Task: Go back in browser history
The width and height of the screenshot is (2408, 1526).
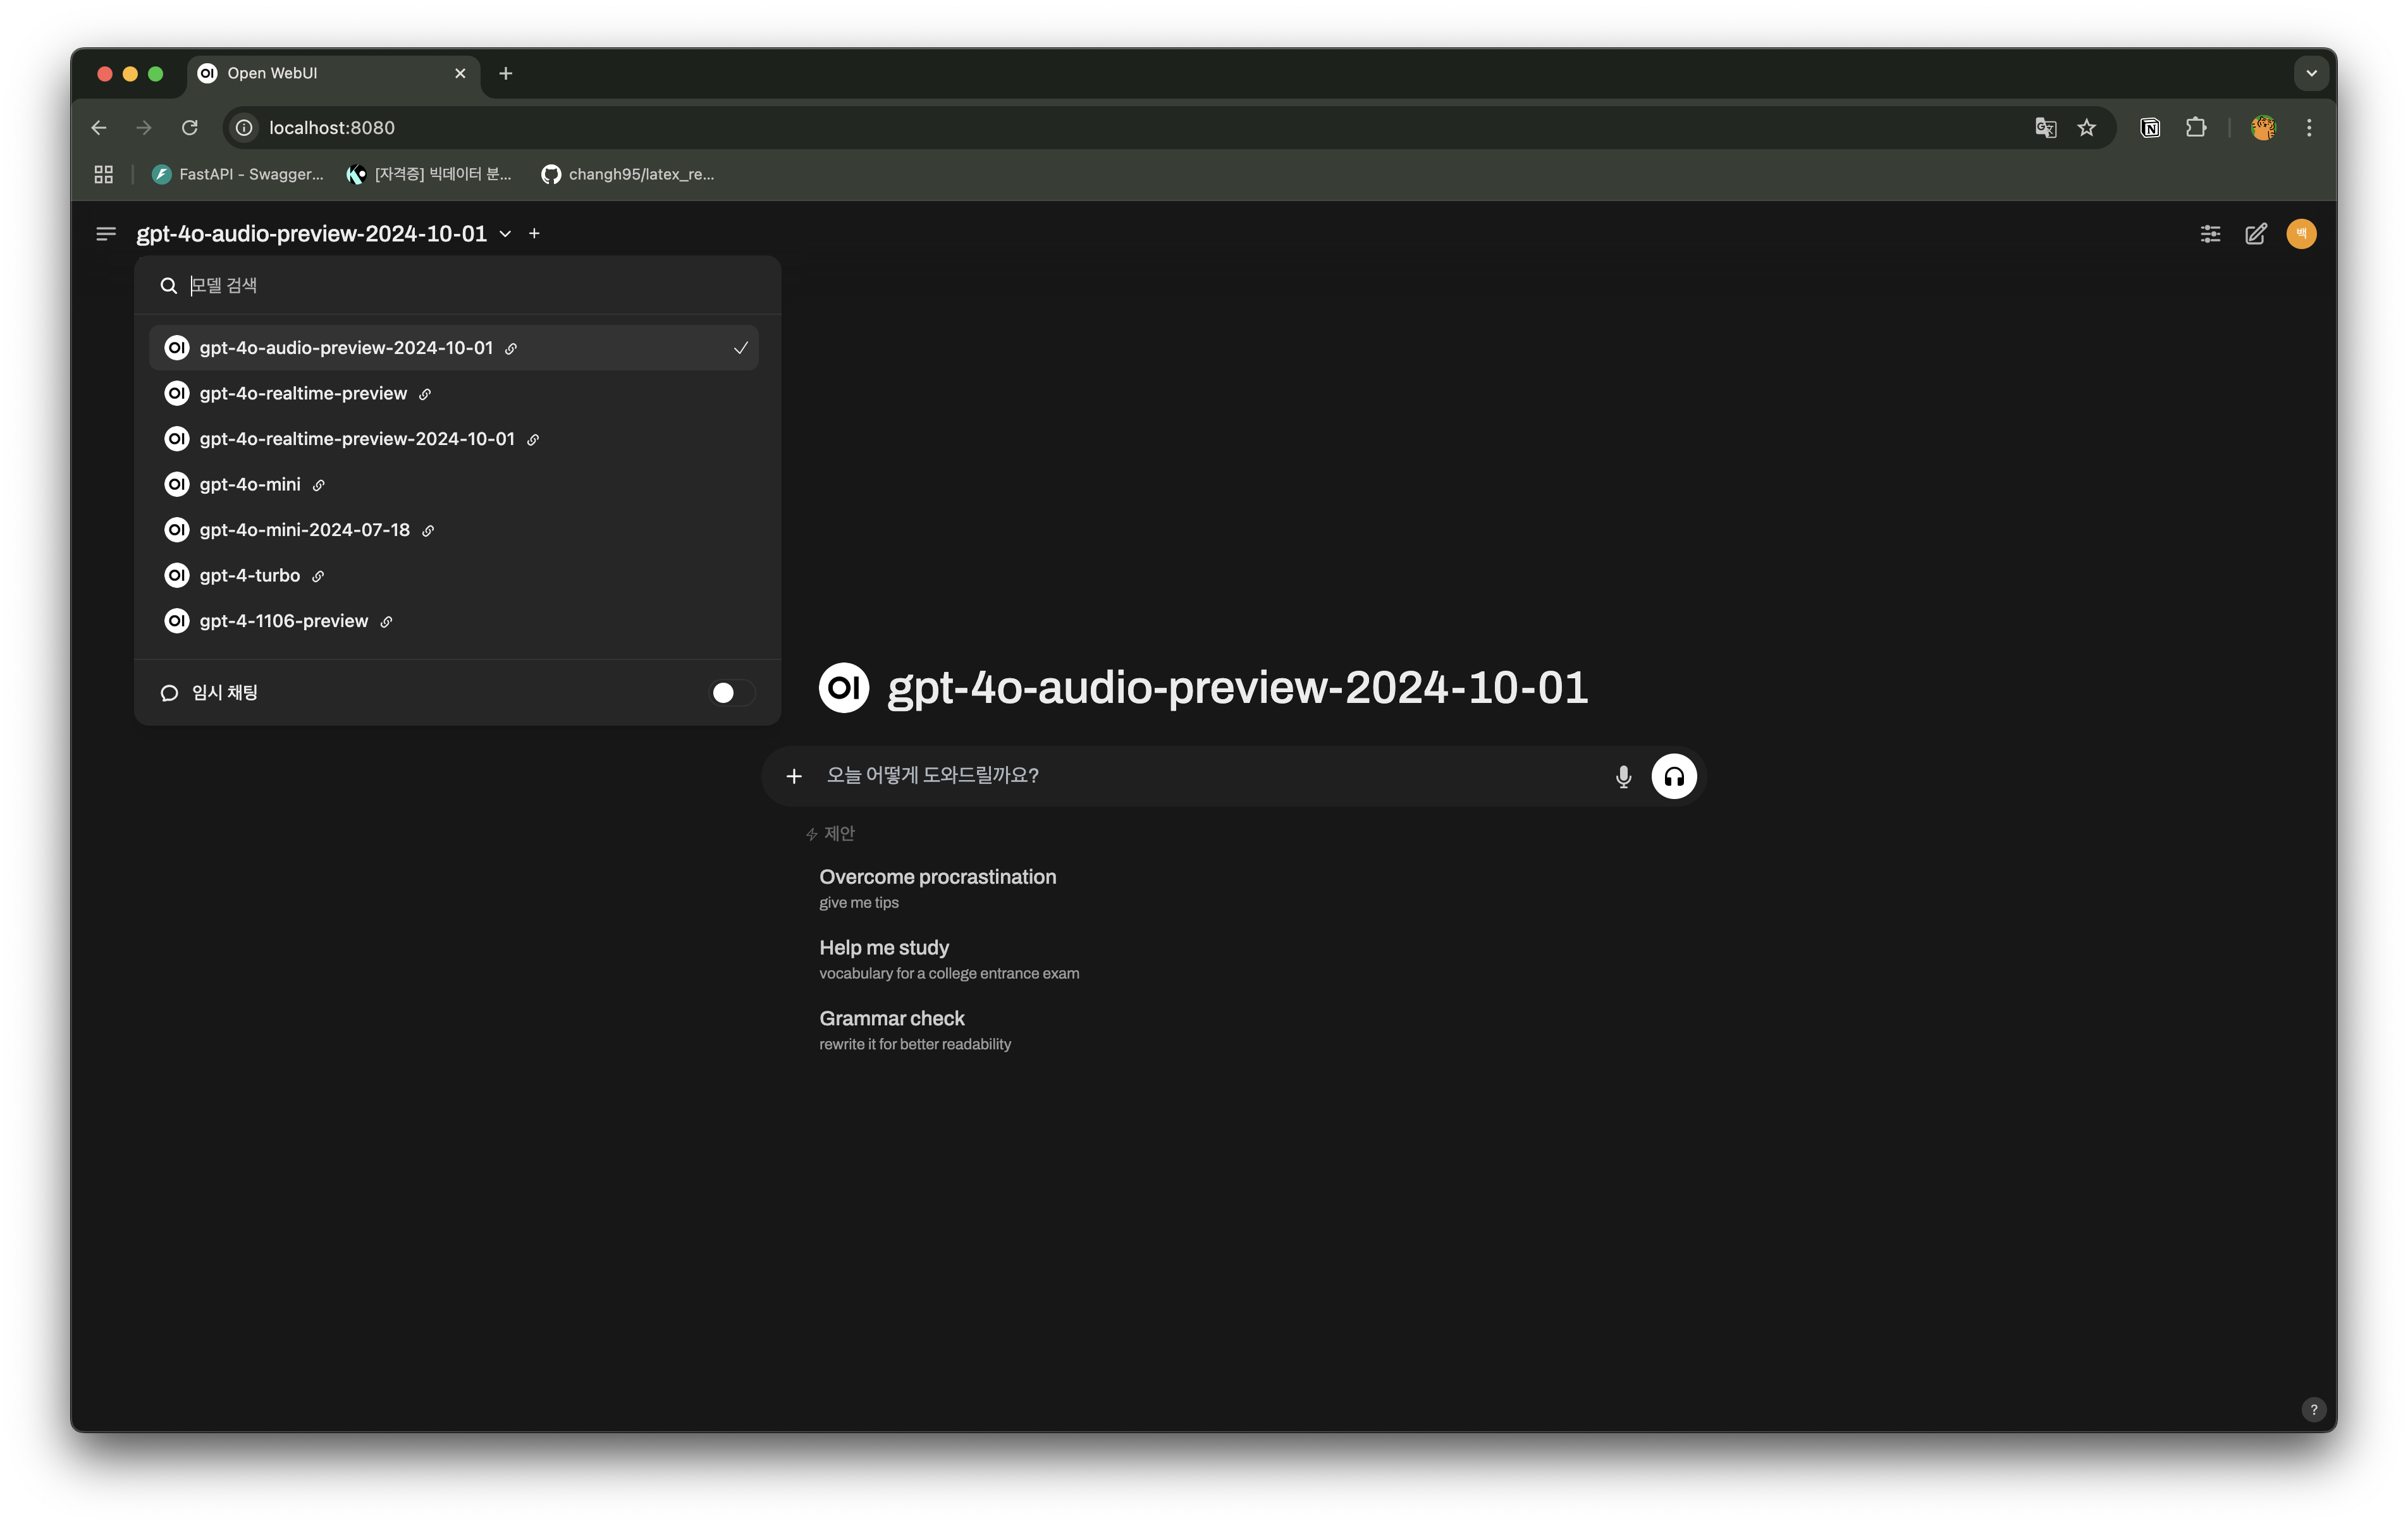Action: point(98,128)
